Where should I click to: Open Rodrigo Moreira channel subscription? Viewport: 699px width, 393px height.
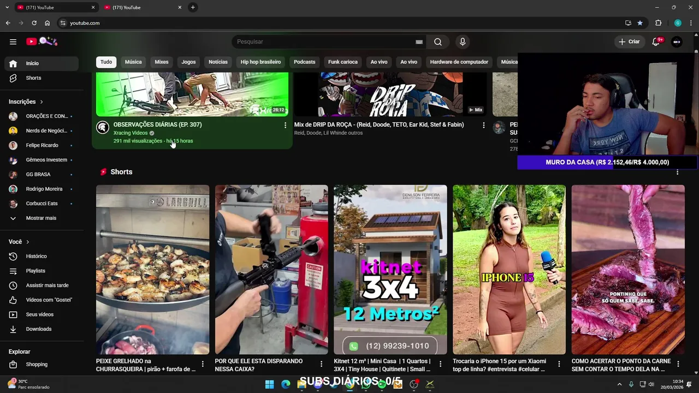(42, 189)
